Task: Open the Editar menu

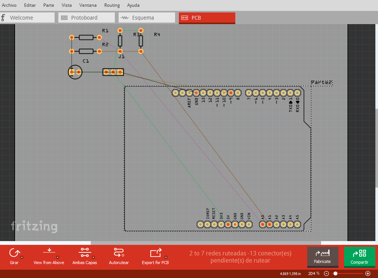Action: [x=30, y=5]
